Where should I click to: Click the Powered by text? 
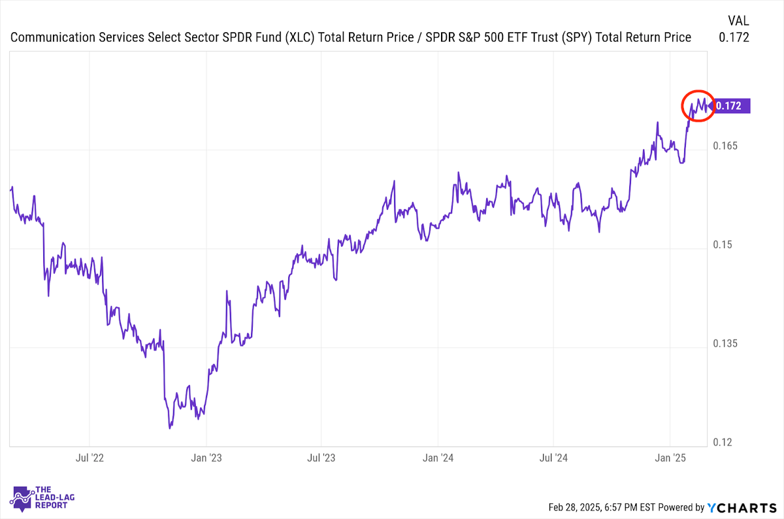coord(681,507)
